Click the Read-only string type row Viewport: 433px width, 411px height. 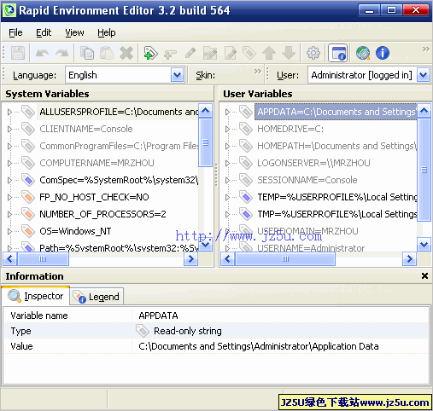pyautogui.click(x=216, y=331)
